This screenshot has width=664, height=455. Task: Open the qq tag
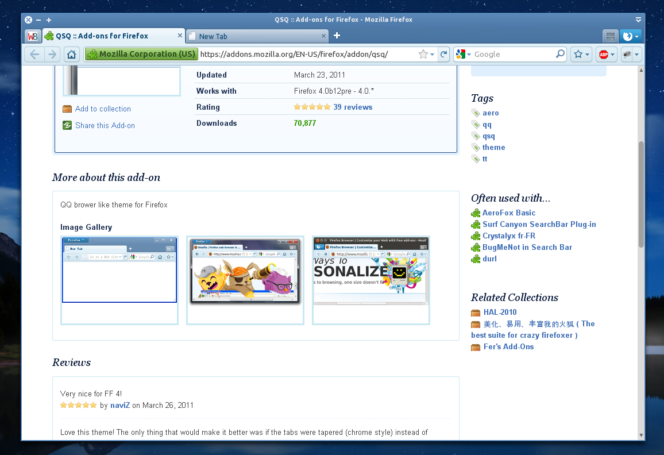(487, 125)
